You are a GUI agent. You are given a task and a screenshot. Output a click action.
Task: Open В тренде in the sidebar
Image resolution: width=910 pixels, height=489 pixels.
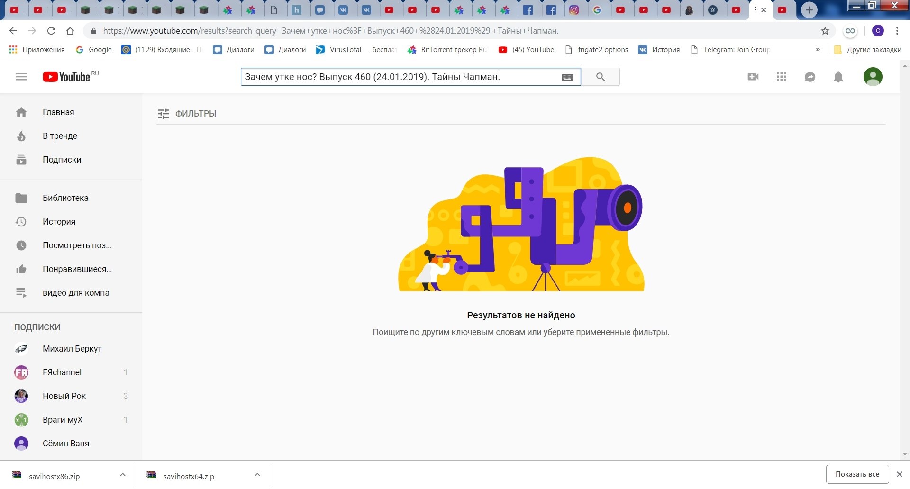tap(71, 136)
